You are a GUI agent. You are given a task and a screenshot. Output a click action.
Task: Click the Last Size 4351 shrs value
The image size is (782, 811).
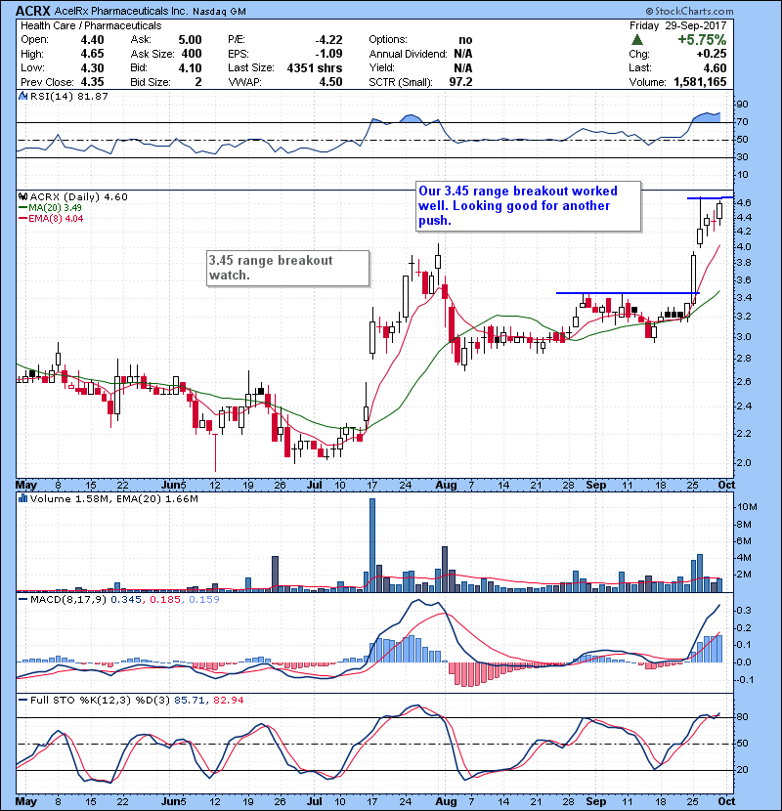coord(315,67)
